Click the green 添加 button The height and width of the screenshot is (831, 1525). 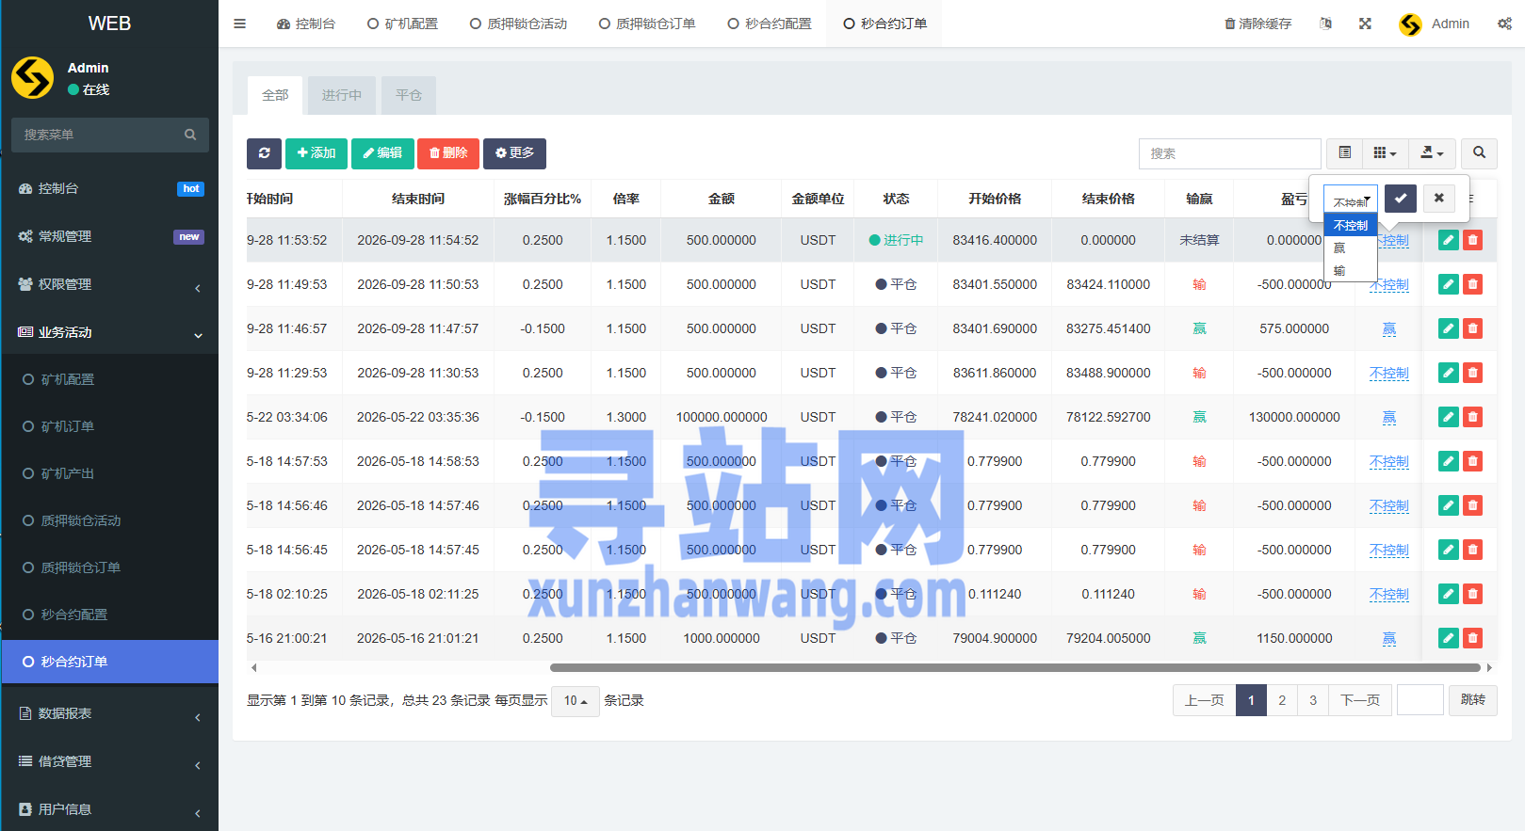click(316, 153)
